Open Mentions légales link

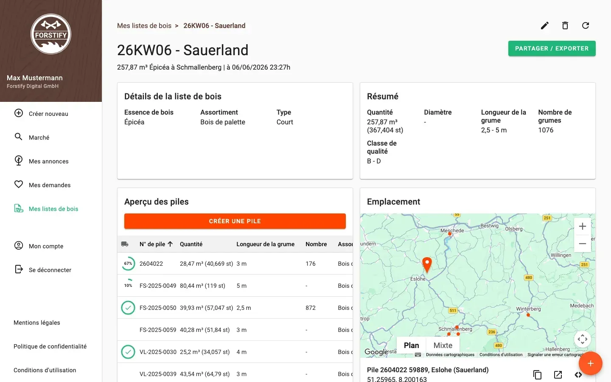37,323
